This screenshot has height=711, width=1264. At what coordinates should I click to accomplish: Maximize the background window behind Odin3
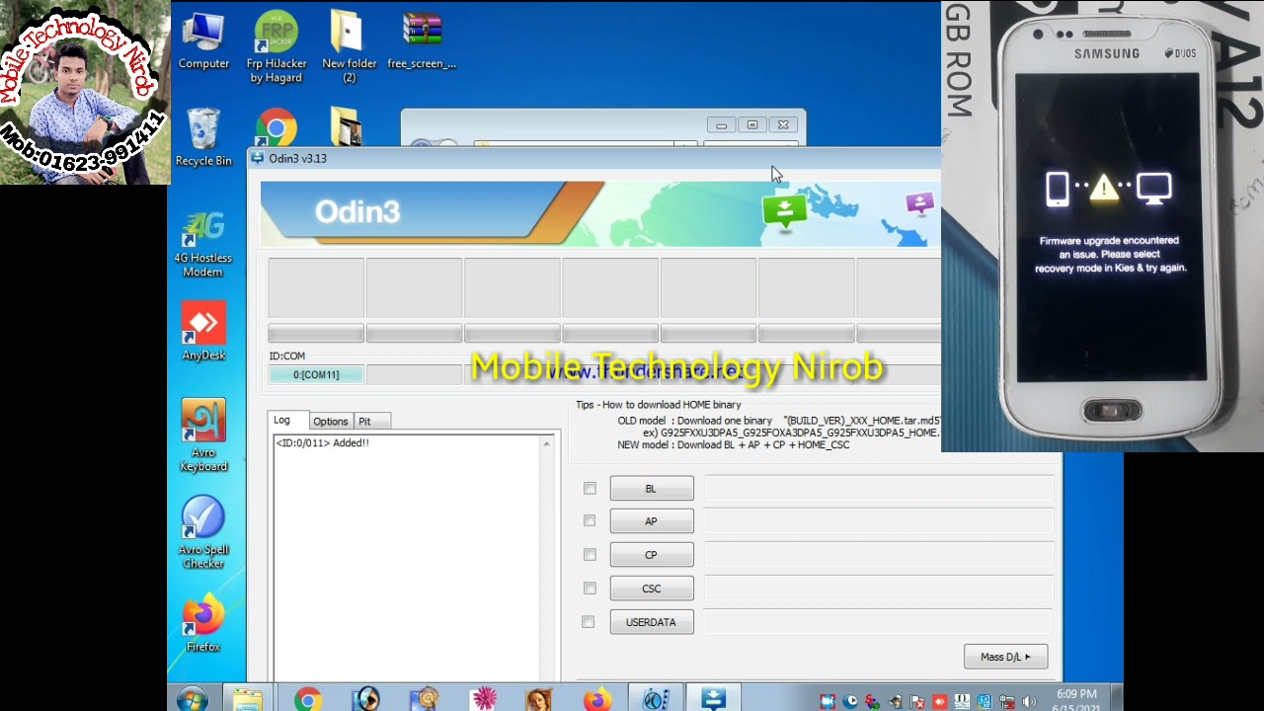pos(752,125)
